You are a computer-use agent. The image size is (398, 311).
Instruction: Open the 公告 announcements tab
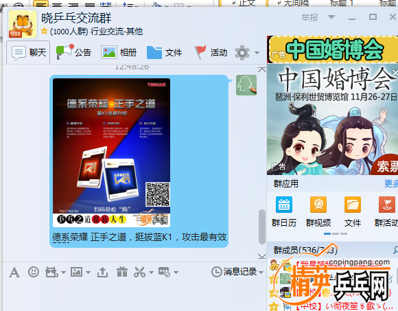(x=73, y=53)
